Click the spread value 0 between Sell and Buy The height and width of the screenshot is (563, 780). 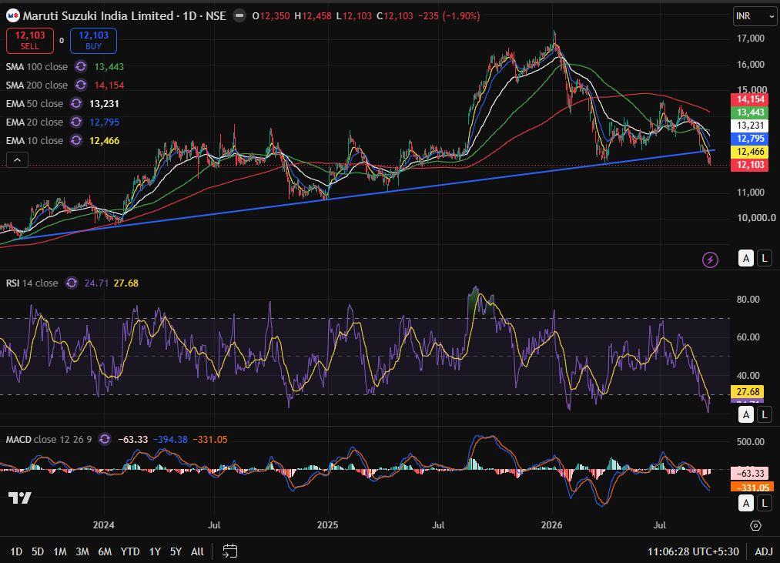coord(62,40)
